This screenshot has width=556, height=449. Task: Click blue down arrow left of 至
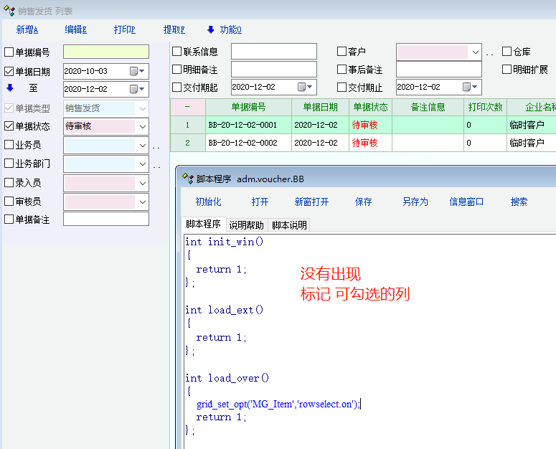pos(10,88)
